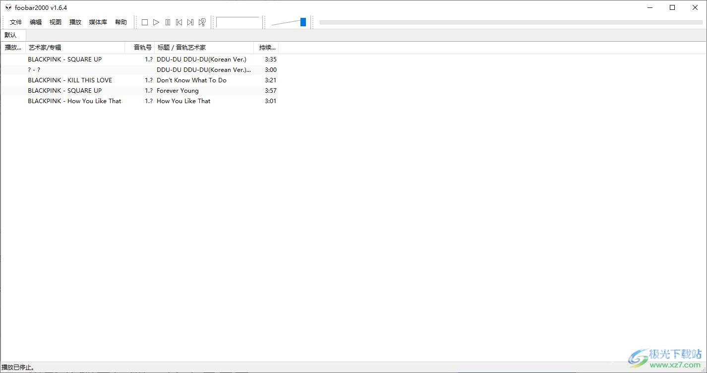
Task: Click the seek bar
Action: pos(511,22)
